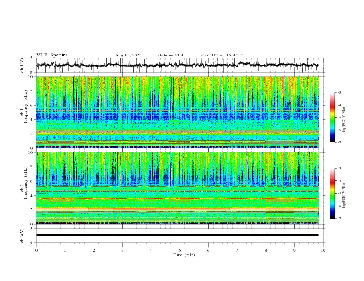Click the "10" tick on the time axis
The width and height of the screenshot is (364, 281).
point(323,250)
